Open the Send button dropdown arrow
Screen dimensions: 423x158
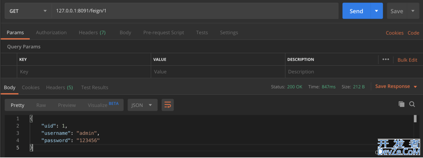point(377,11)
